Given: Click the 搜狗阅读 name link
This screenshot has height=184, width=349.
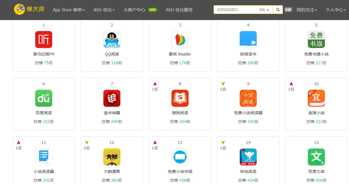Looking at the screenshot, I should 180,113.
